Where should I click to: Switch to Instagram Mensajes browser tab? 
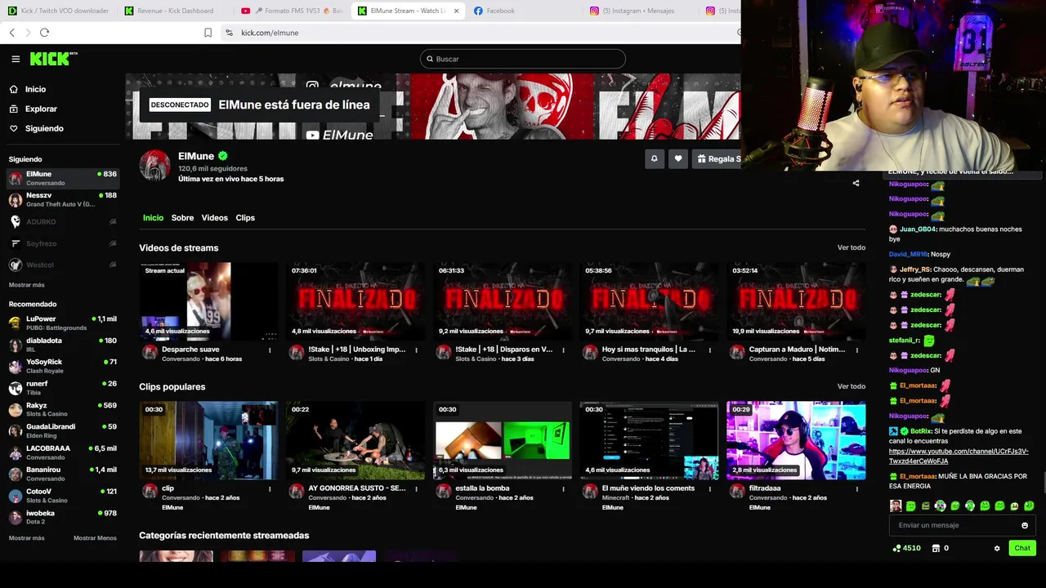point(637,11)
